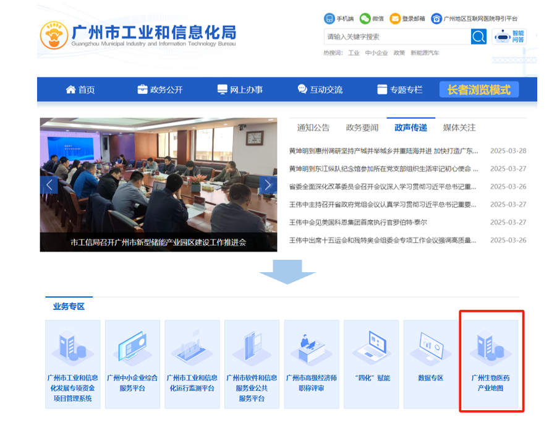557x425 pixels.
Task: Click hot search term 工业
Action: [354, 53]
